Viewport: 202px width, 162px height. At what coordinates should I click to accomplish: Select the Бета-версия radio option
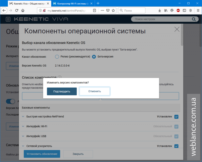coord(94,57)
